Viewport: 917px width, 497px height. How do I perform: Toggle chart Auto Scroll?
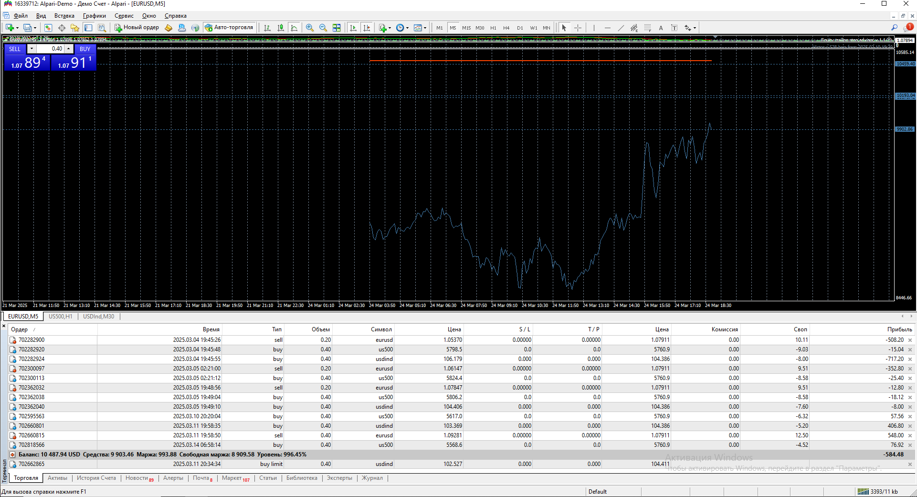click(353, 28)
